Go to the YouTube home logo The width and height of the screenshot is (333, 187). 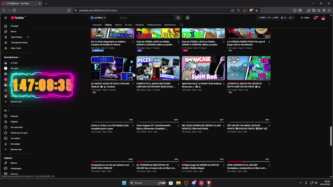(x=17, y=18)
